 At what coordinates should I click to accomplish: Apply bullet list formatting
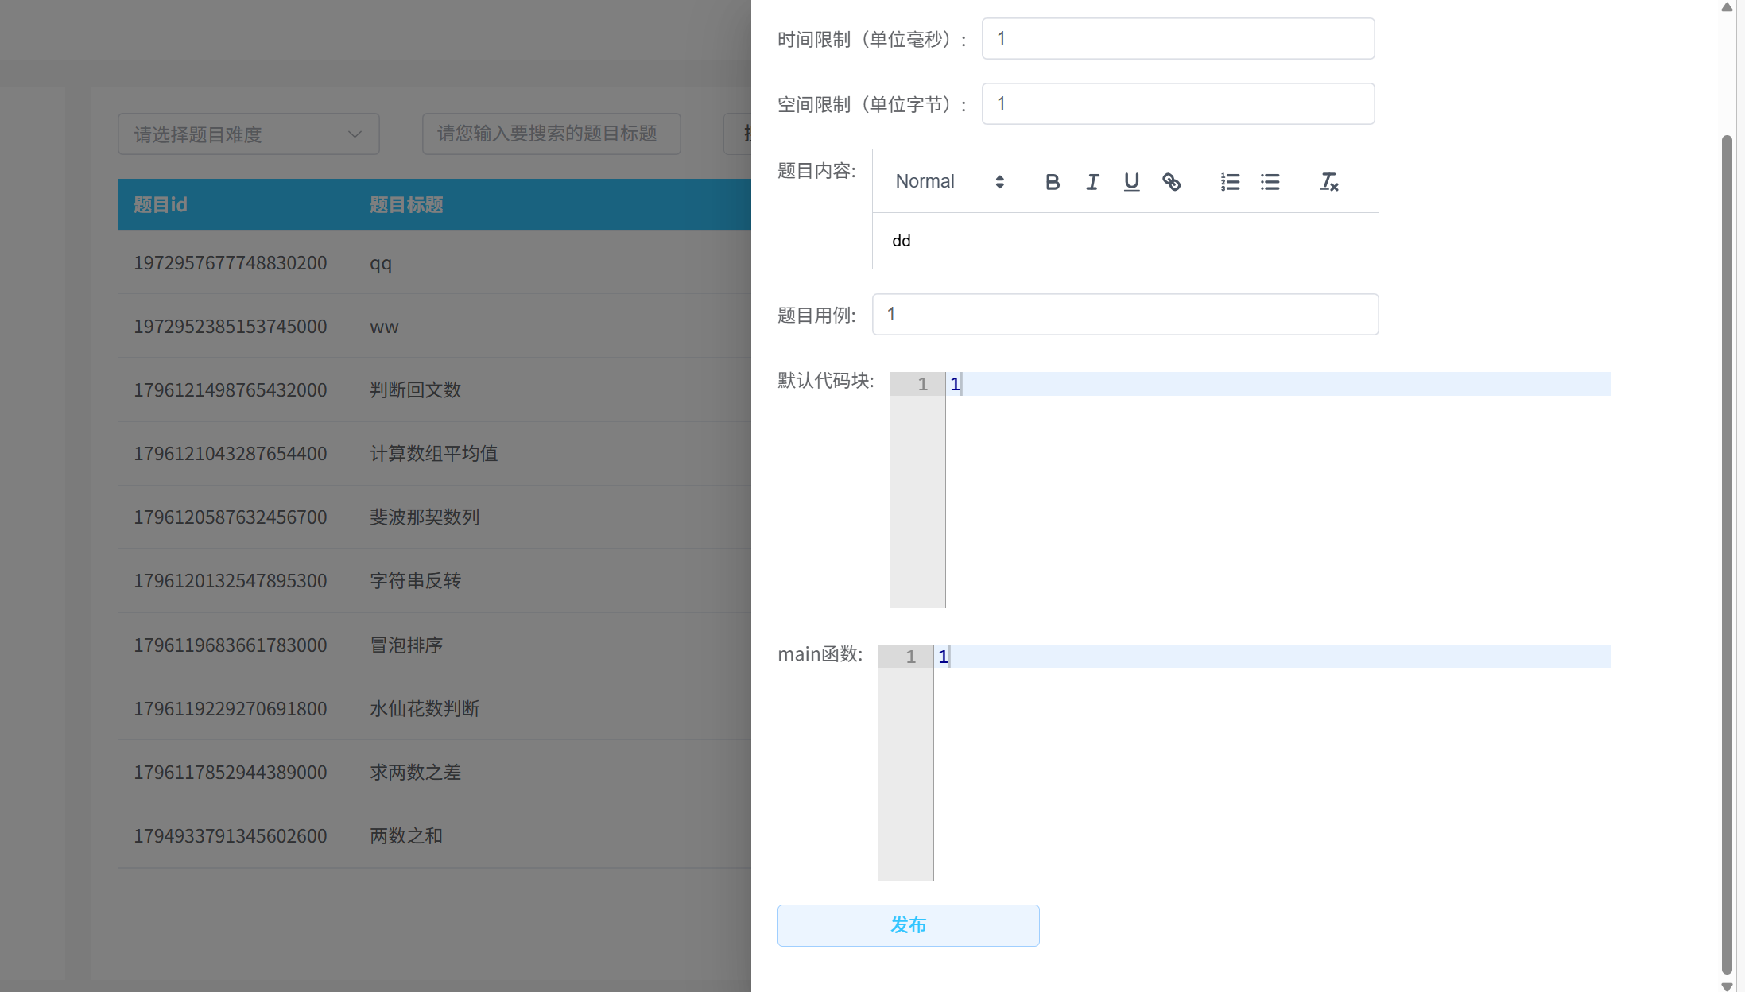[1270, 182]
